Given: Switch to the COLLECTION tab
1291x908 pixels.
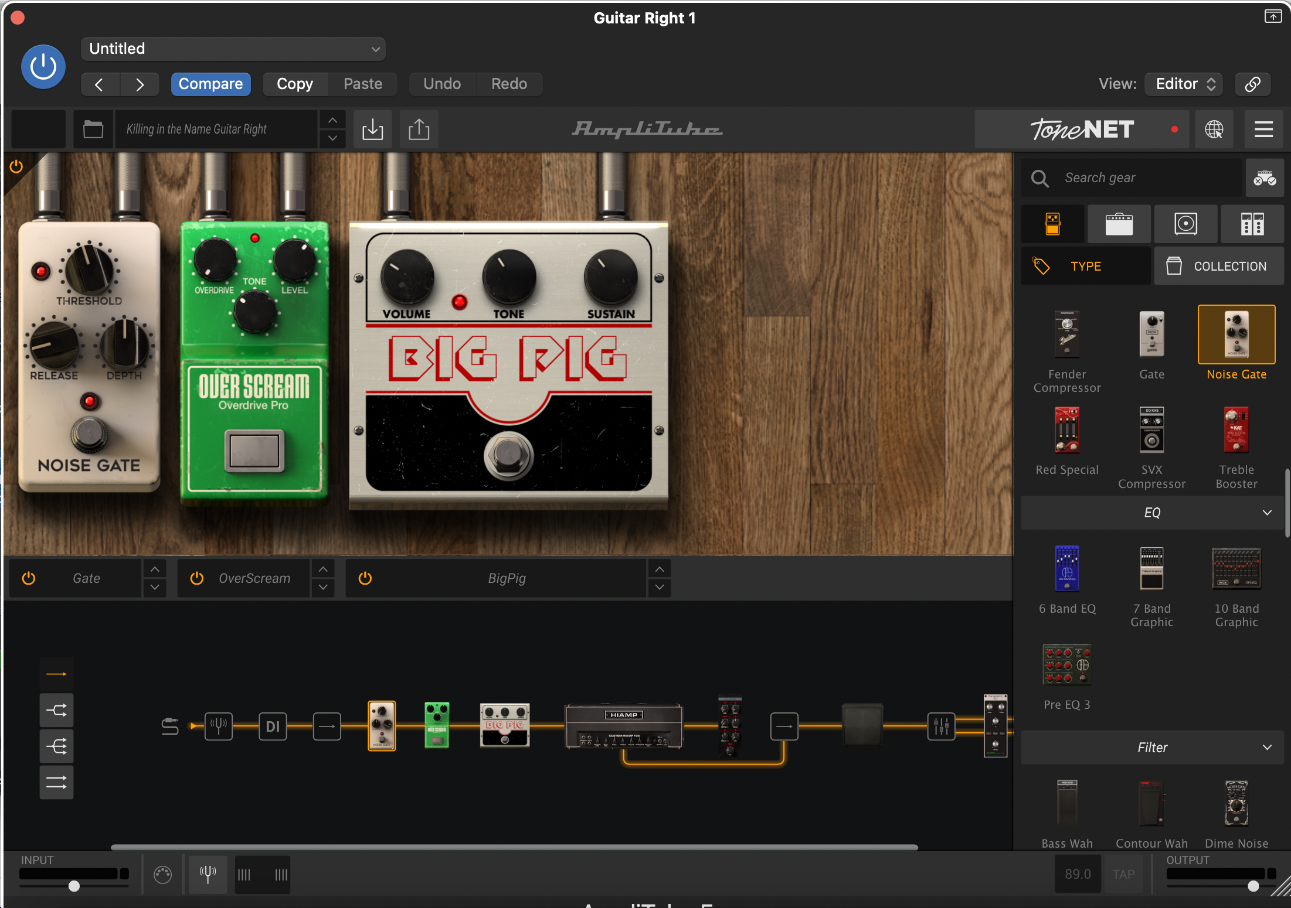Looking at the screenshot, I should [1219, 266].
